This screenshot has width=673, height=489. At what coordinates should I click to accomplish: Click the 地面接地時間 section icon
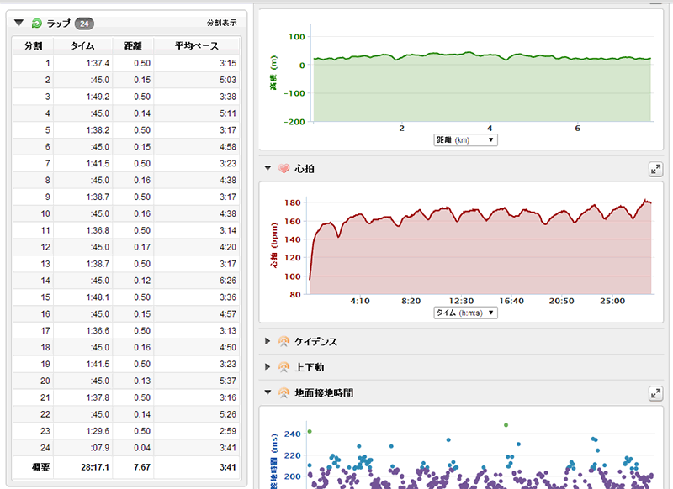pos(284,392)
